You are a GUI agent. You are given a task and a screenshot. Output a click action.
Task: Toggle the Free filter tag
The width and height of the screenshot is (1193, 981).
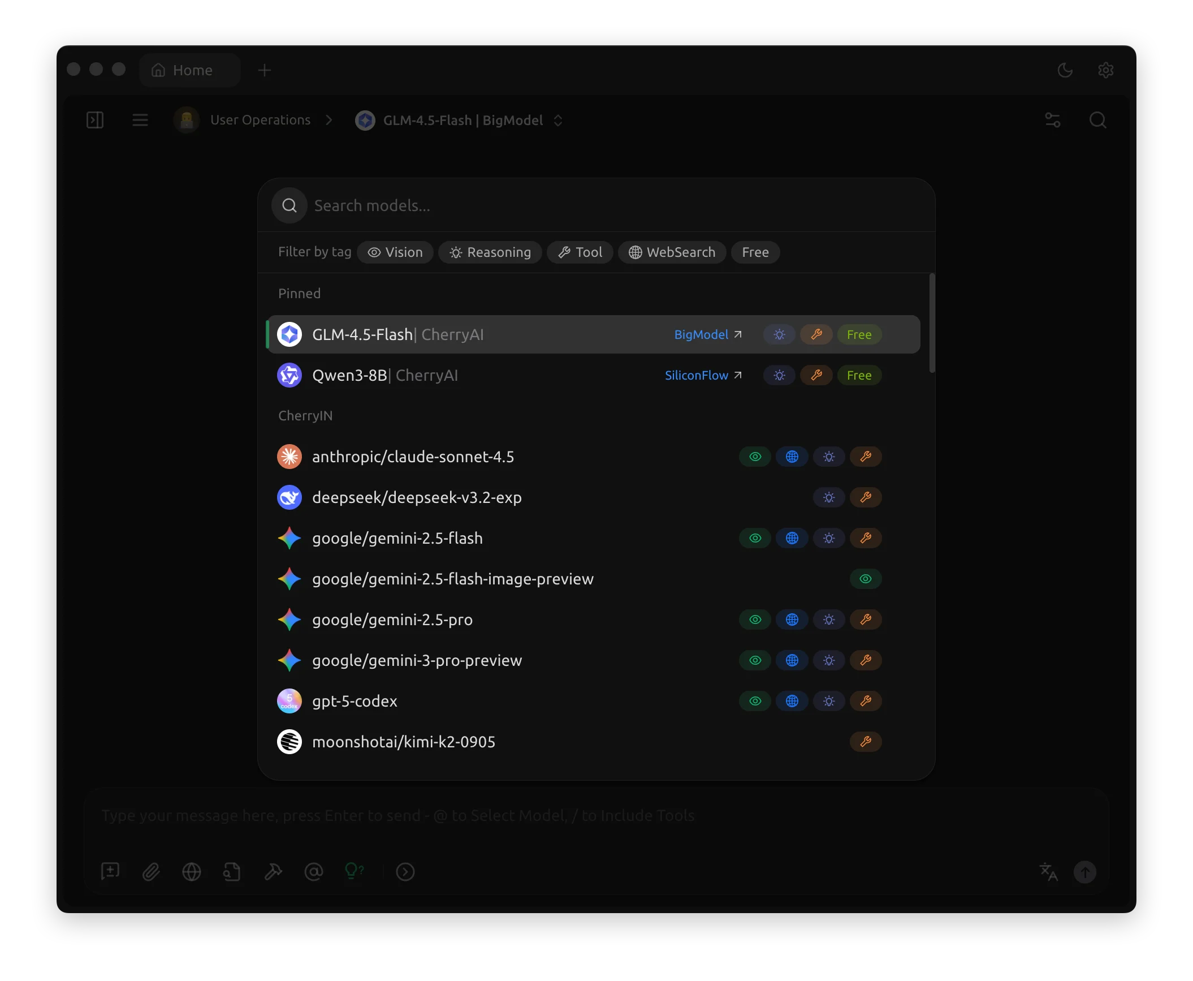tap(755, 252)
